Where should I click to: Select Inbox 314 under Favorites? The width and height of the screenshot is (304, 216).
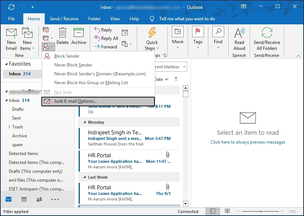(x=22, y=74)
